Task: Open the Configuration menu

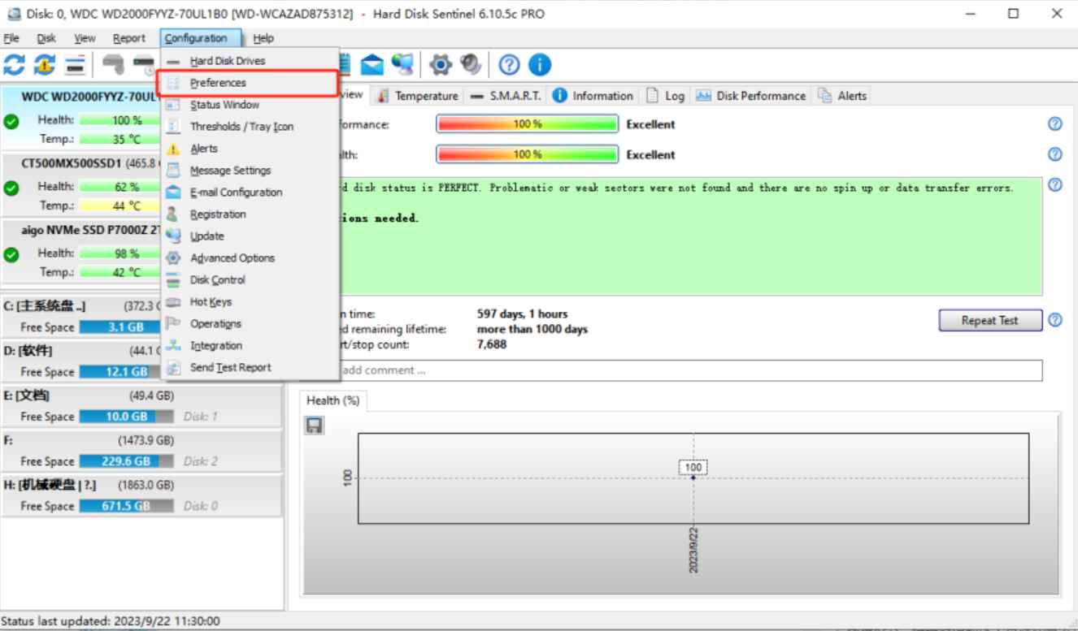Action: tap(199, 37)
